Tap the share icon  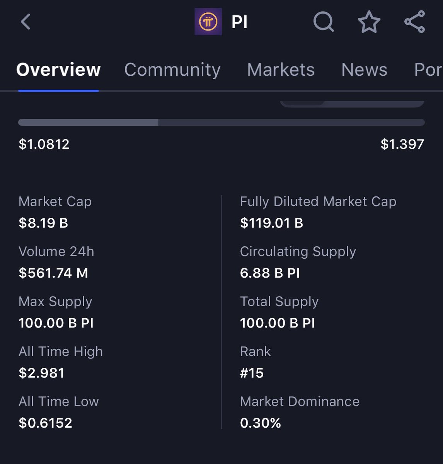(x=415, y=22)
